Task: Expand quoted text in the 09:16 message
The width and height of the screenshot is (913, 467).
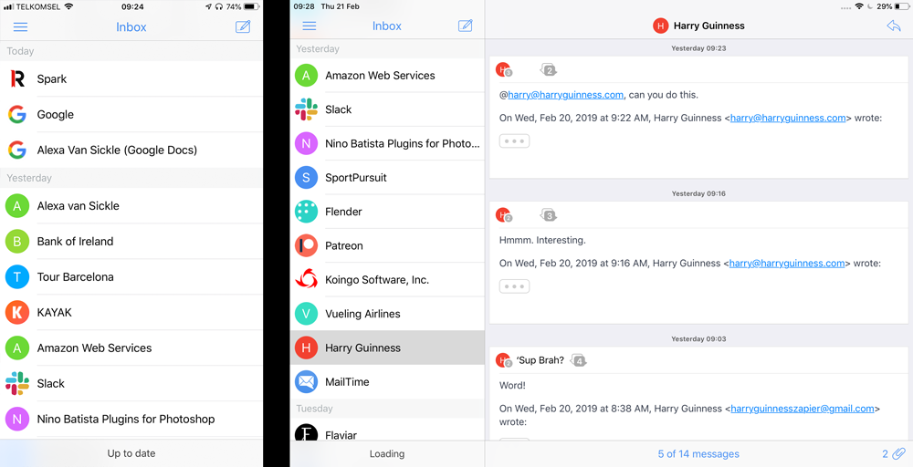Action: 514,286
